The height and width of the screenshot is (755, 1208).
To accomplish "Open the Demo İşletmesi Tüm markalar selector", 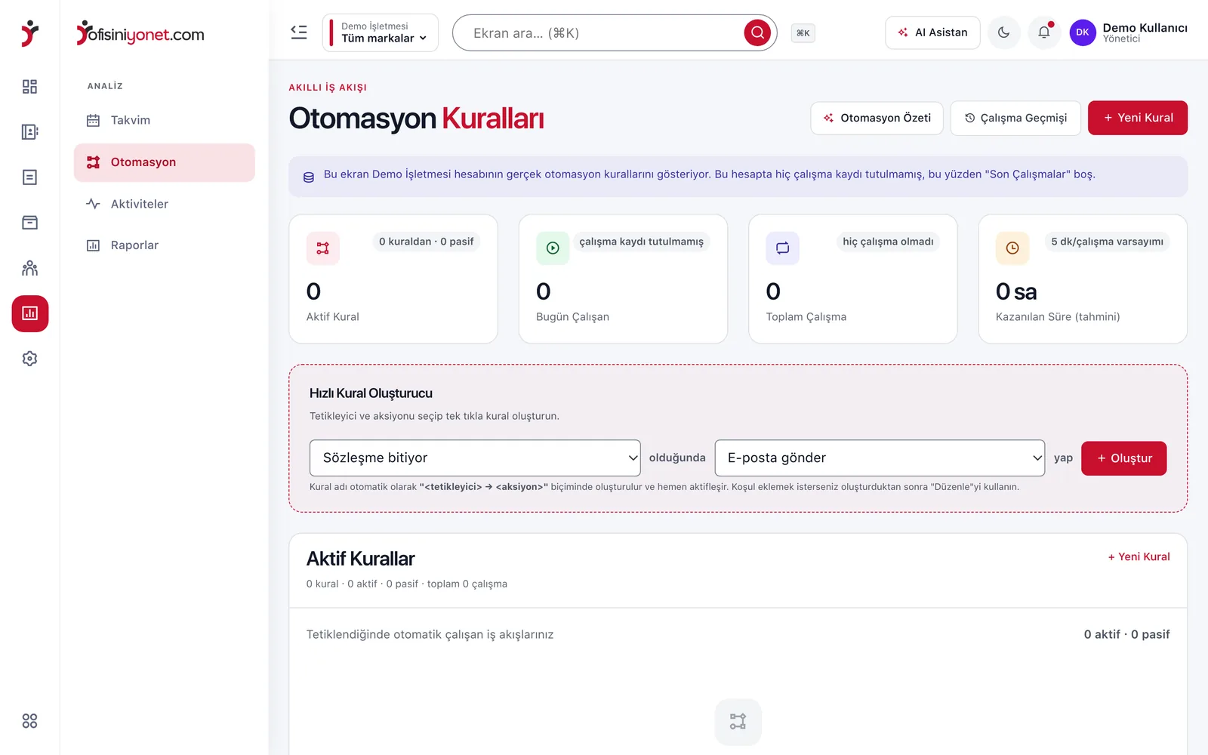I will tap(381, 32).
